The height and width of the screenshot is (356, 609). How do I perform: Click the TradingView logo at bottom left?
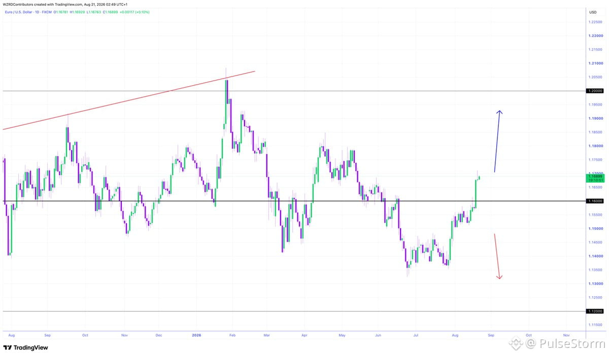click(25, 348)
